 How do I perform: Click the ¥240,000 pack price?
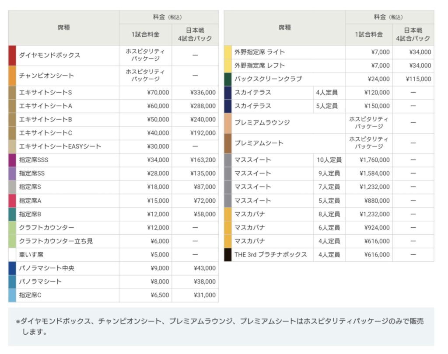203,120
